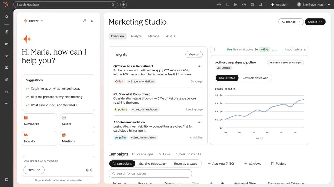
Task: Open the upgrade arrow icon in top bar
Action: coord(219,4)
